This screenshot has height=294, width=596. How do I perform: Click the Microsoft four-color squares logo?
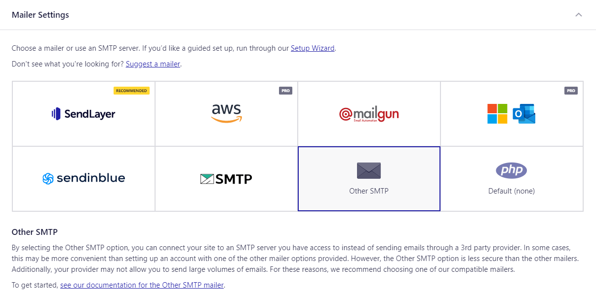coord(497,114)
